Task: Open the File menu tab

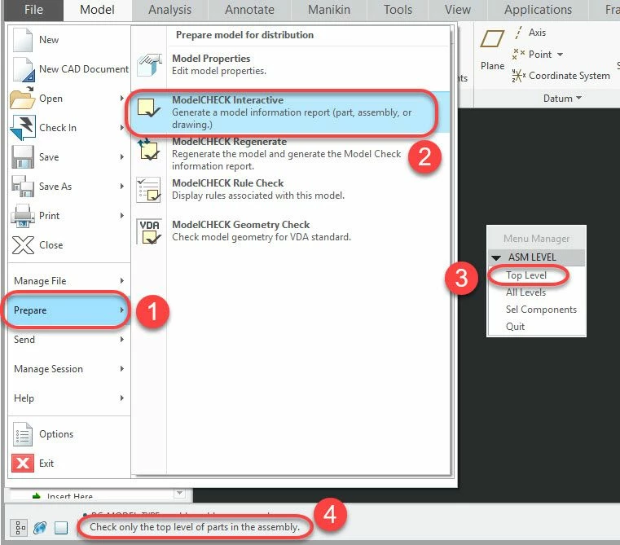Action: 33,10
